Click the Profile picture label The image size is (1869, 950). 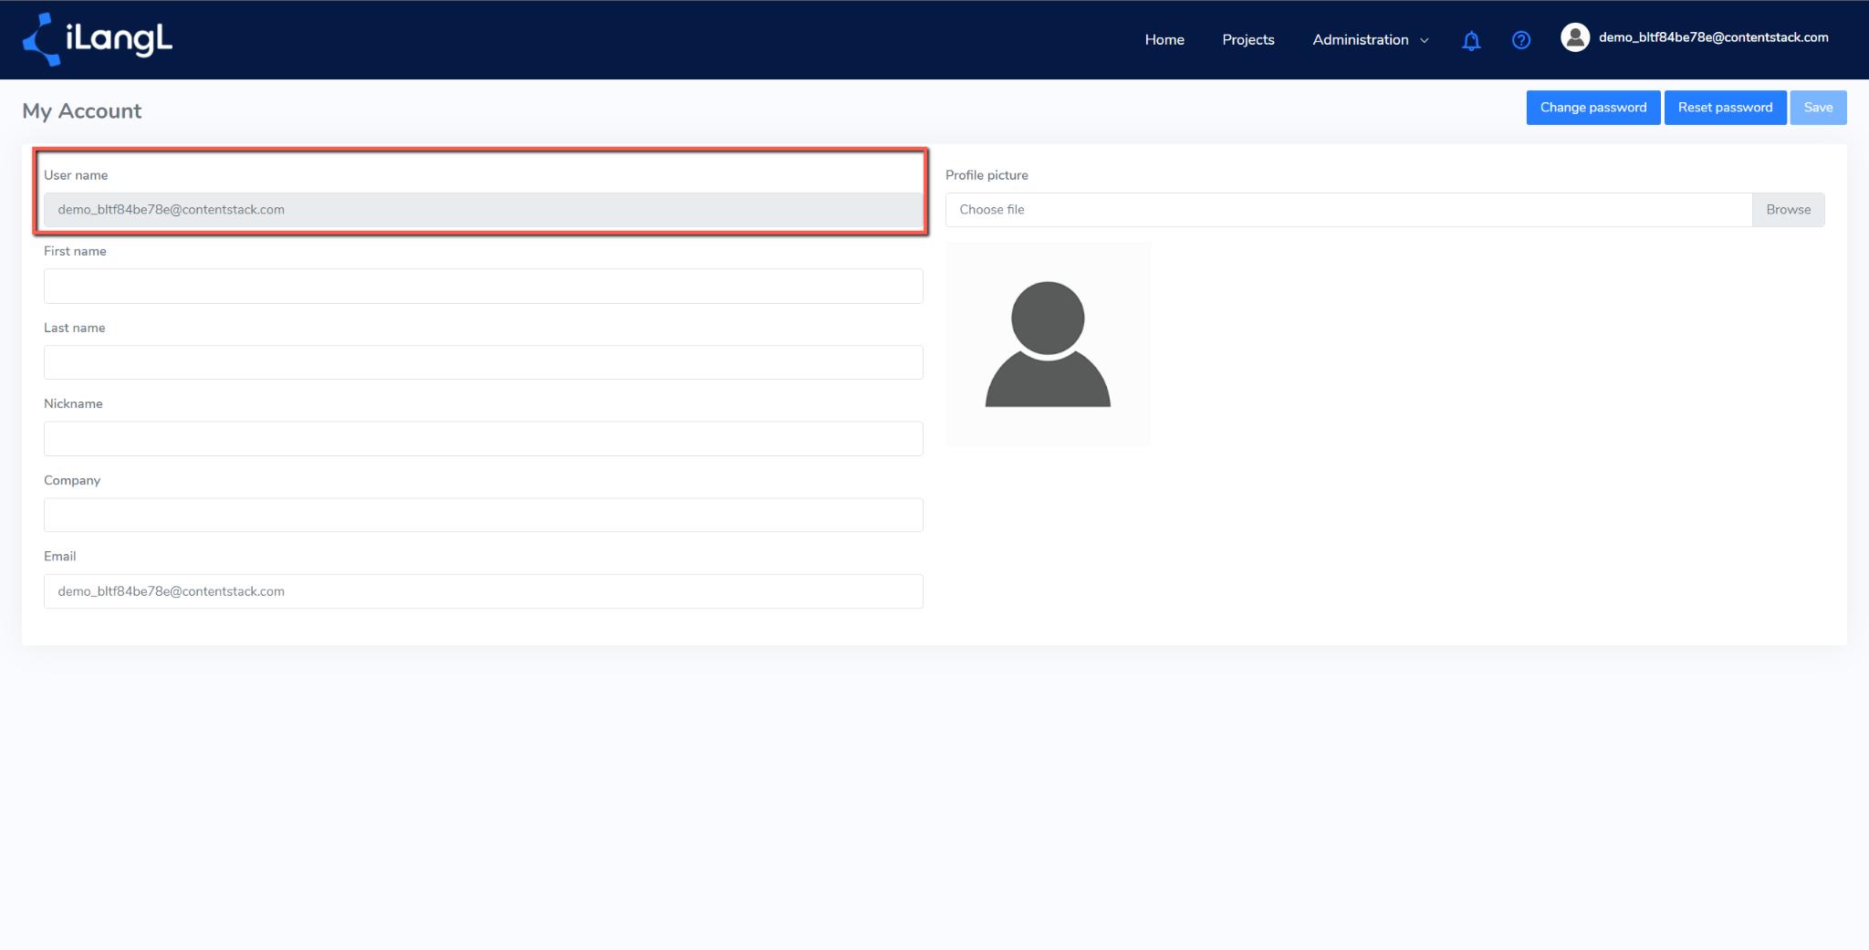[987, 175]
